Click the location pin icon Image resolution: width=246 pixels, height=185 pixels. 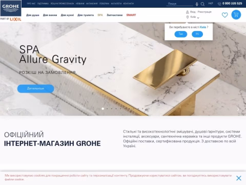(188, 17)
